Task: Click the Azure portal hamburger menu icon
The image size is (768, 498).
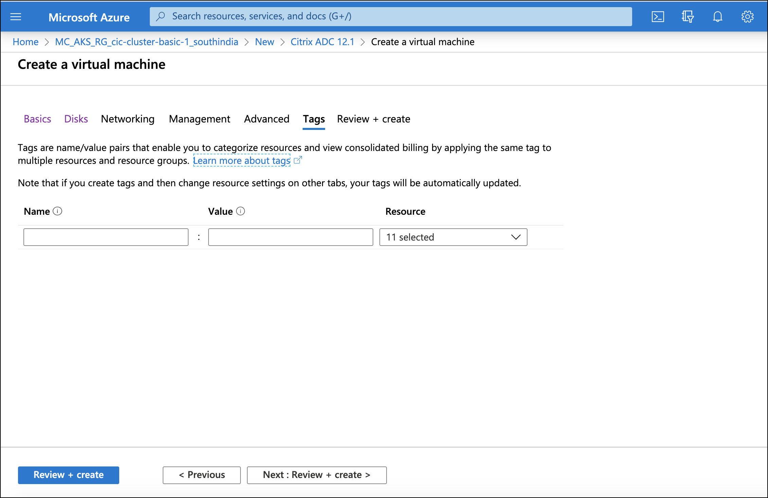Action: (16, 16)
